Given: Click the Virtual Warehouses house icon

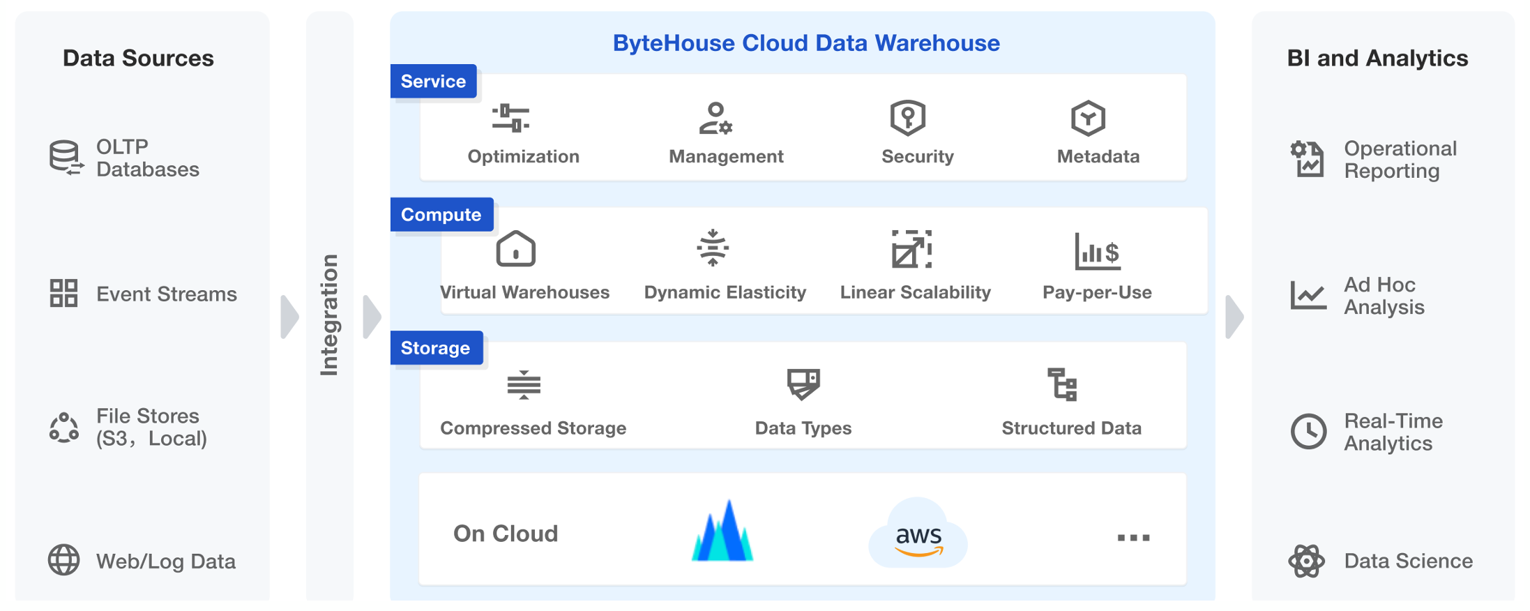Looking at the screenshot, I should point(516,248).
